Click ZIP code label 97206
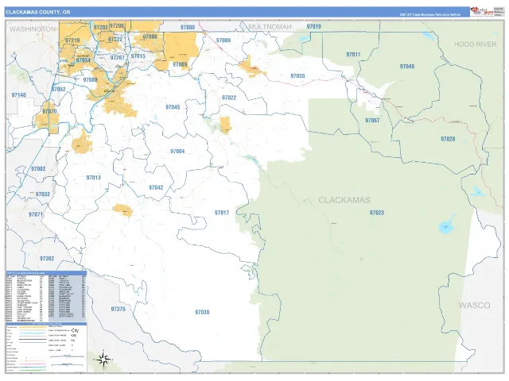This screenshot has height=381, width=509. pyautogui.click(x=117, y=25)
